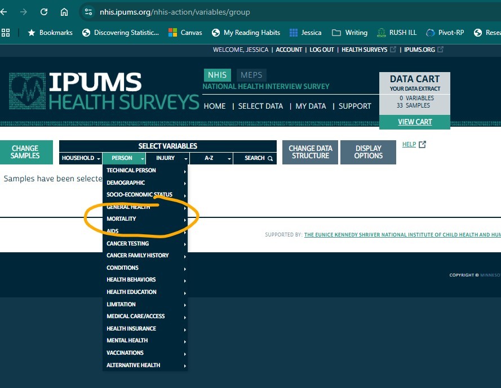Open SUPPORT in the main navigation
The height and width of the screenshot is (388, 501).
pyautogui.click(x=354, y=106)
